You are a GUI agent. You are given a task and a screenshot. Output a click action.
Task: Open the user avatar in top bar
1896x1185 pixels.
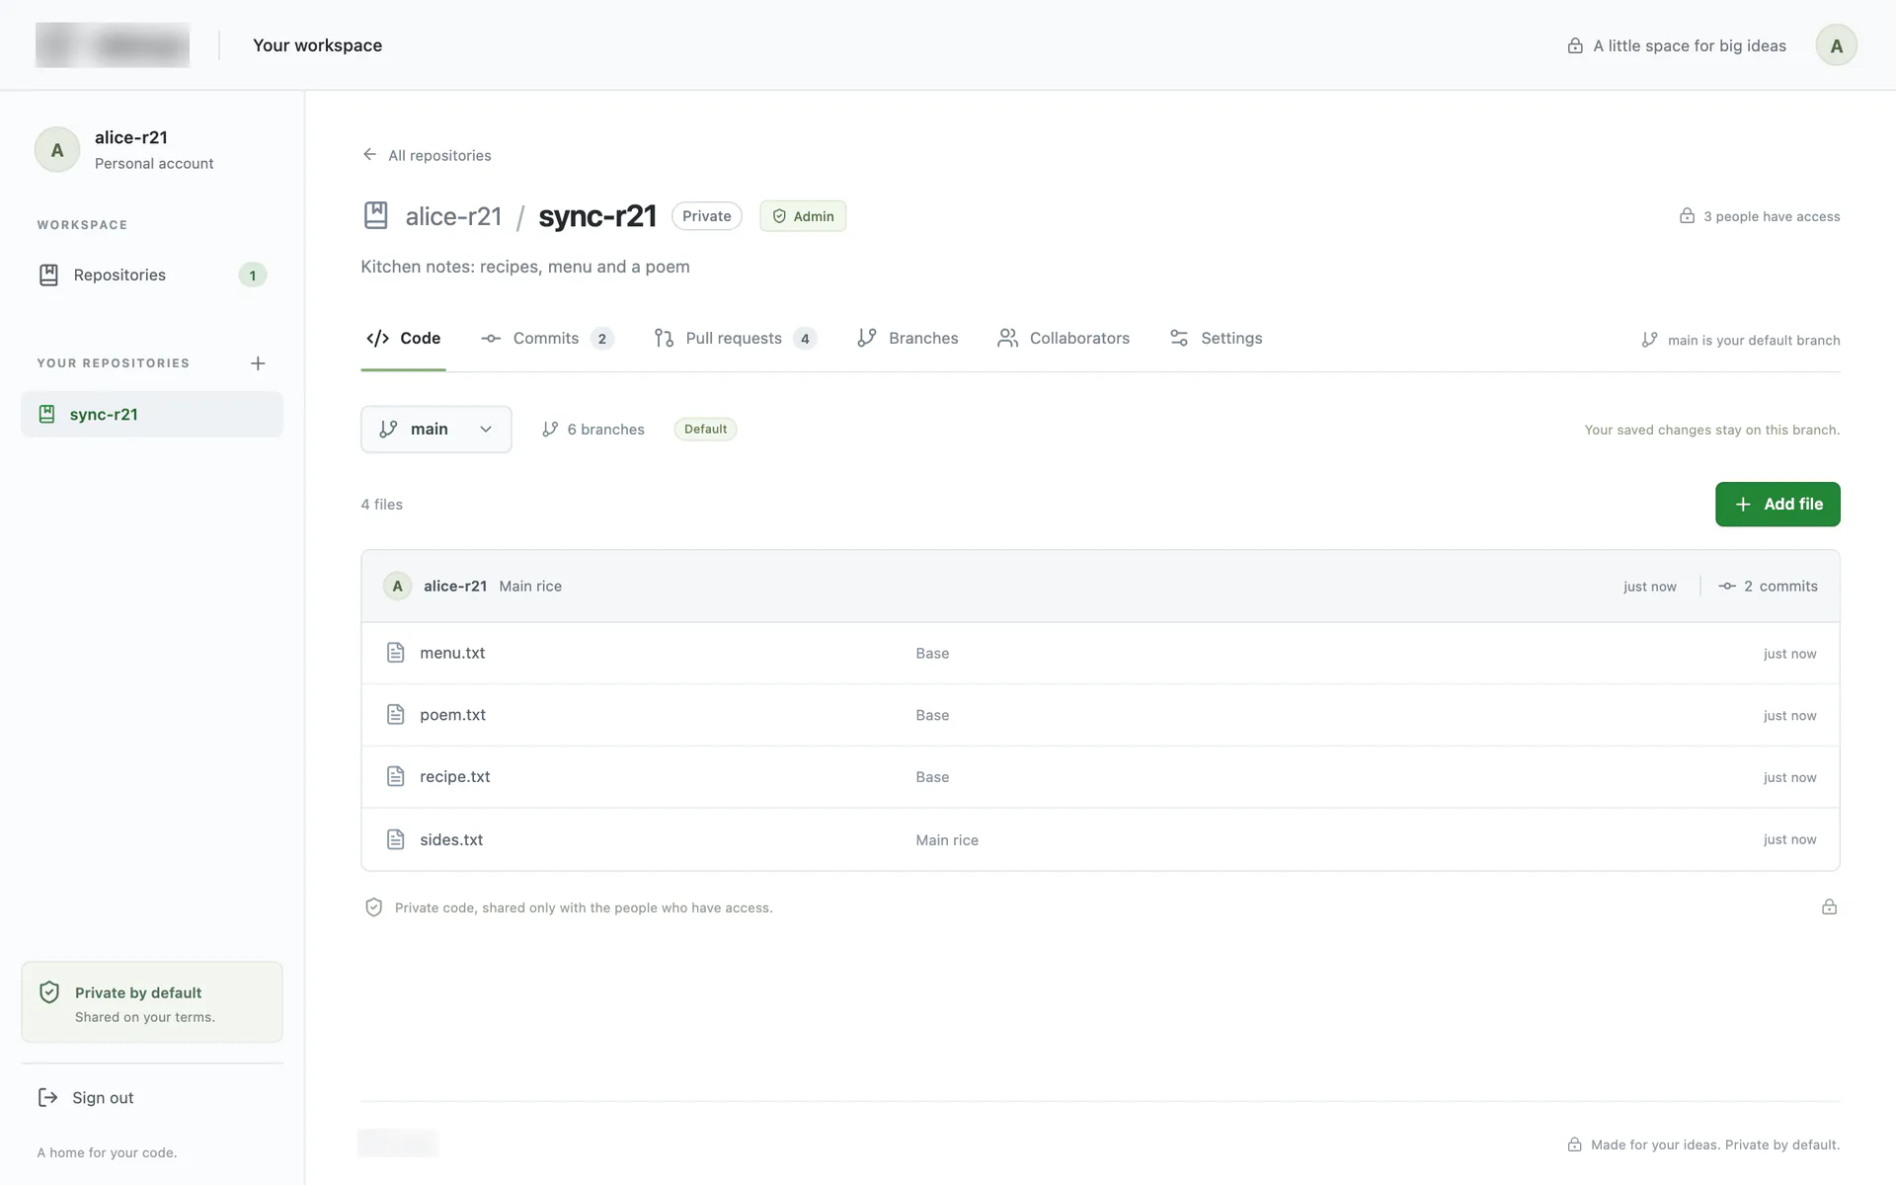[x=1836, y=45]
